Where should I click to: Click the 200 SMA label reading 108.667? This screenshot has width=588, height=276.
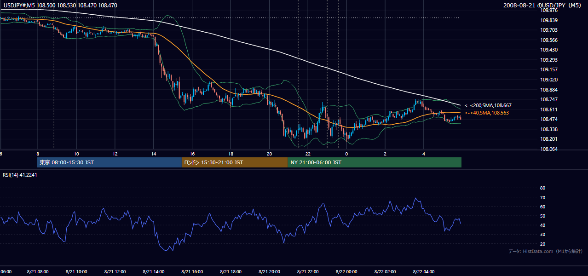(x=488, y=105)
